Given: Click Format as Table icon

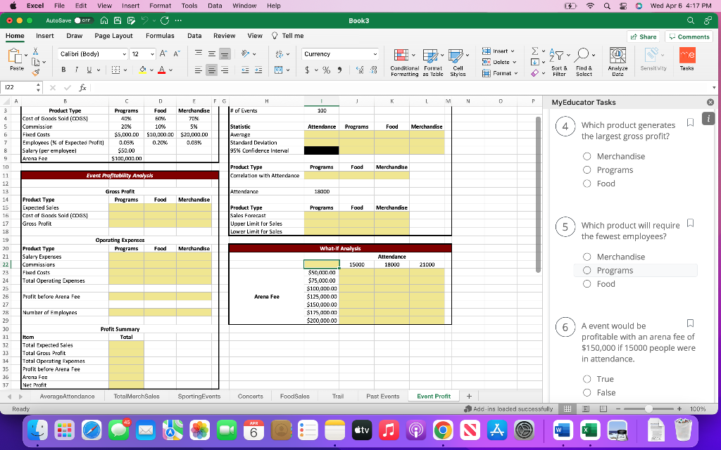Looking at the screenshot, I should point(433,62).
